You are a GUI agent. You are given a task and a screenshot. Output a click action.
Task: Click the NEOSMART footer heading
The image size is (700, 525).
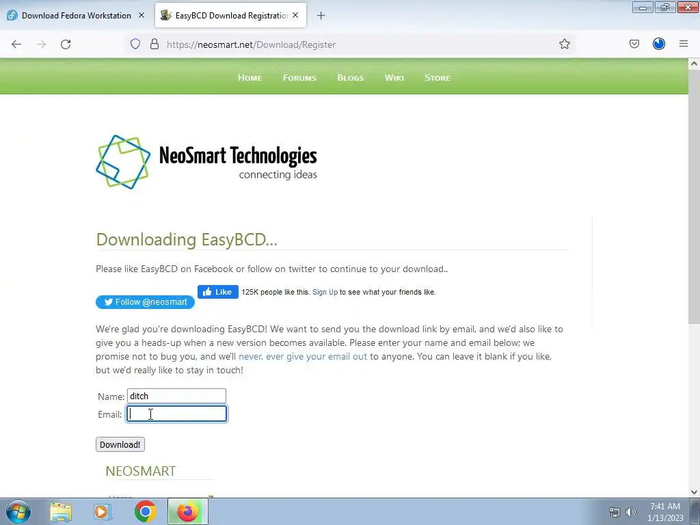pyautogui.click(x=141, y=471)
